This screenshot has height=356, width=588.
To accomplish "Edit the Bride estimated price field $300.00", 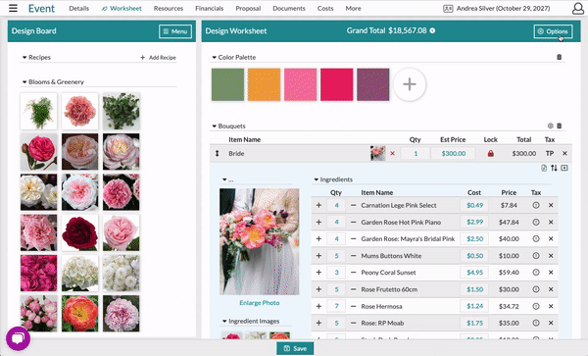I will 454,153.
